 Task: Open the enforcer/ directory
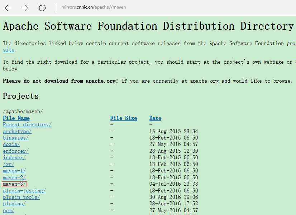(16, 151)
